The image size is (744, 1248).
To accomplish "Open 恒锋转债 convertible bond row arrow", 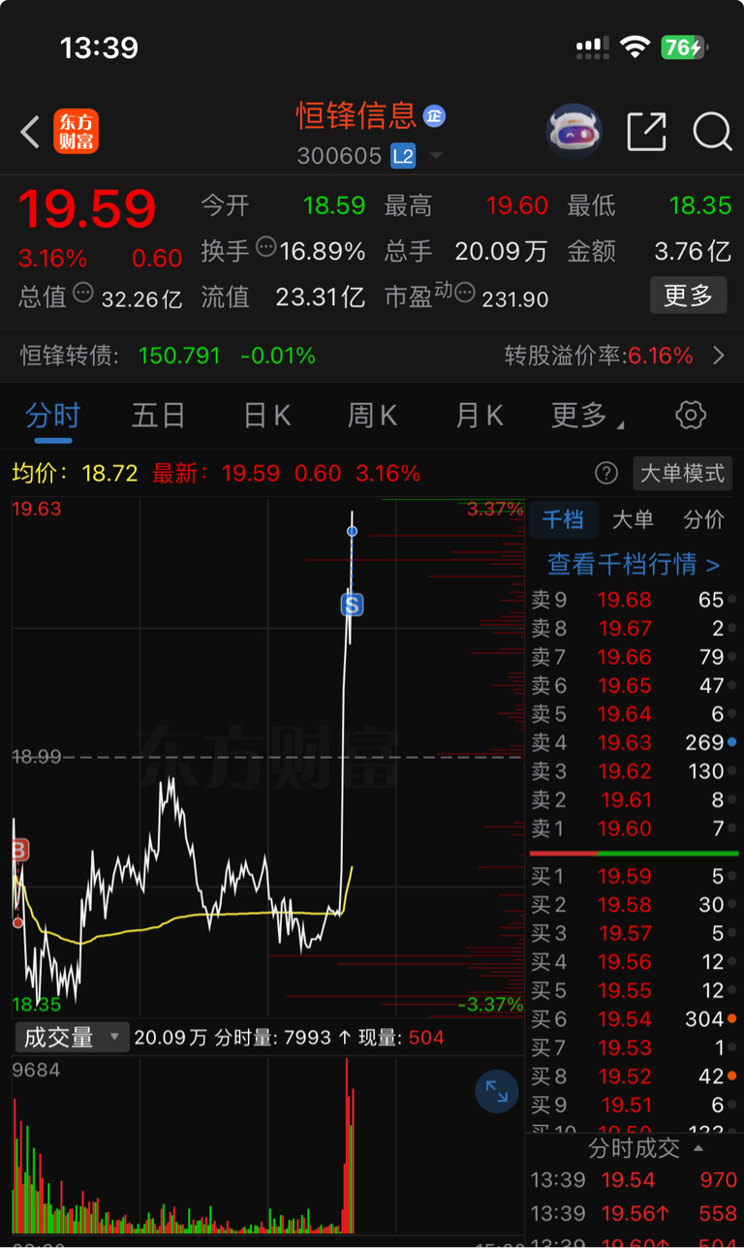I will pyautogui.click(x=719, y=356).
